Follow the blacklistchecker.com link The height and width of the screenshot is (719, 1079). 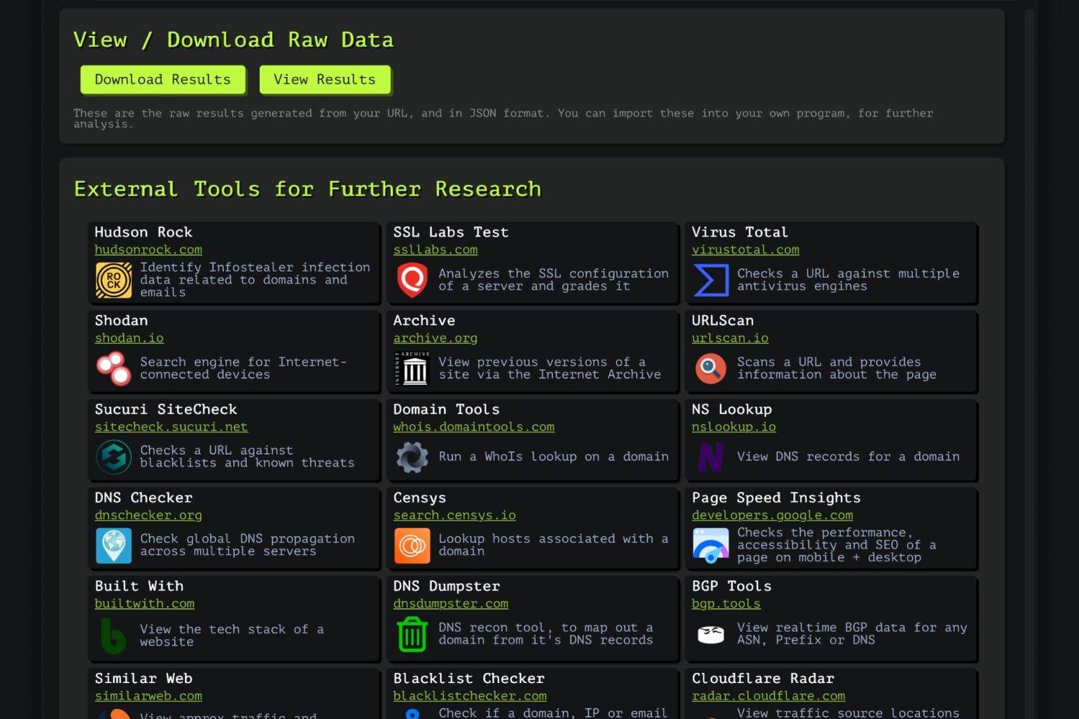[470, 696]
